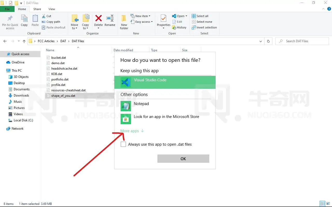Screen dimensions: 332x207
Task: Sort by the Name column header
Action: pyautogui.click(x=50, y=50)
